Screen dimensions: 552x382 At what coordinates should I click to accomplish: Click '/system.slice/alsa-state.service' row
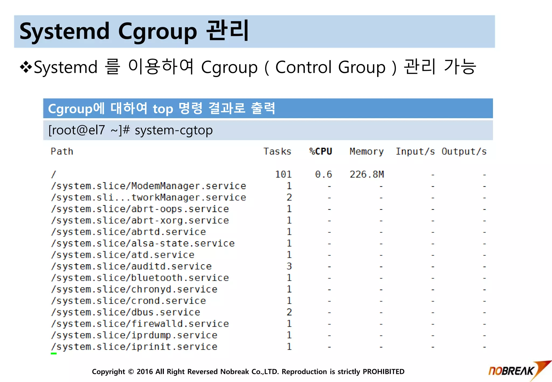click(x=268, y=244)
